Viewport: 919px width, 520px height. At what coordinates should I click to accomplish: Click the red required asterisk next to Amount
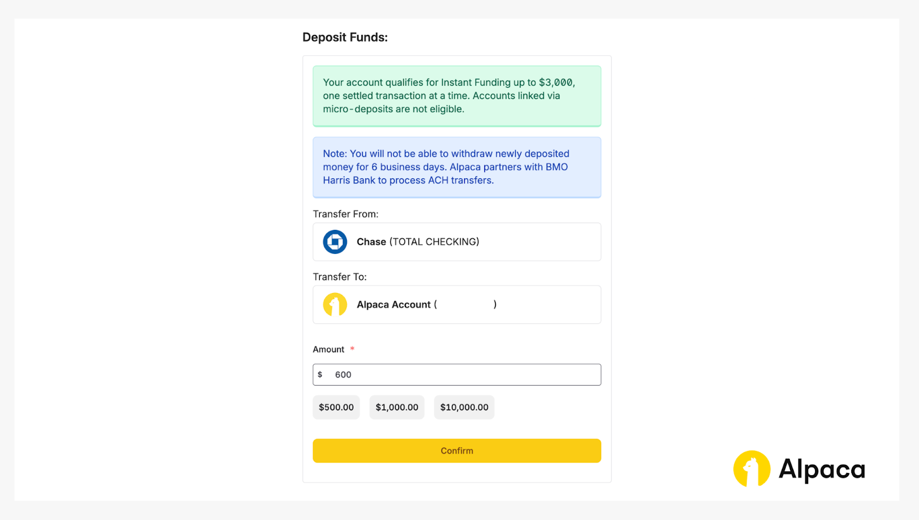(352, 349)
